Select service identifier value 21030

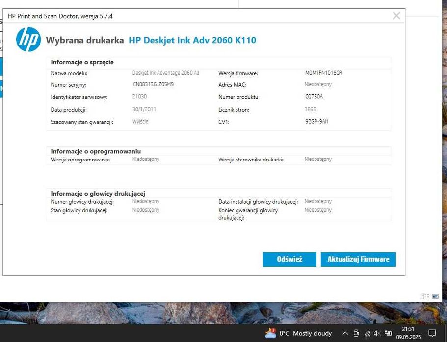tap(139, 97)
